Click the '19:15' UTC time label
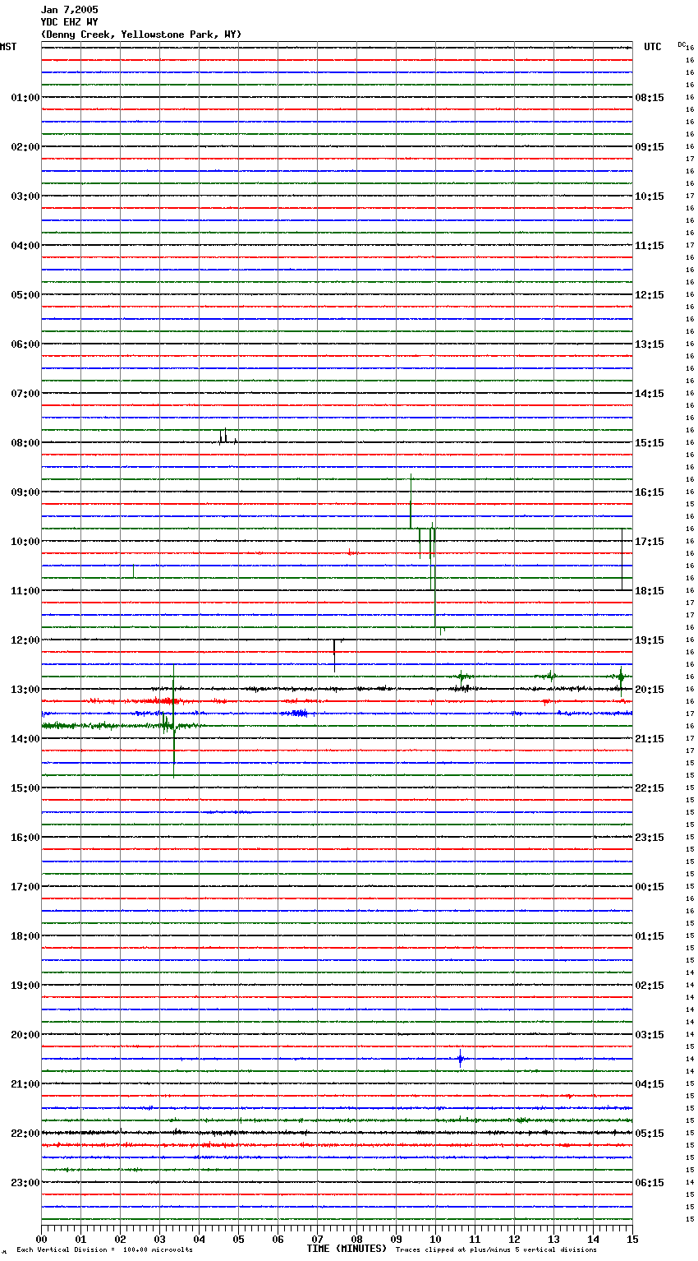698x1261 pixels. (650, 640)
